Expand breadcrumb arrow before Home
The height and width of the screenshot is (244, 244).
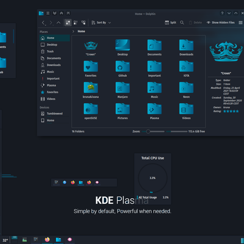click(x=73, y=31)
